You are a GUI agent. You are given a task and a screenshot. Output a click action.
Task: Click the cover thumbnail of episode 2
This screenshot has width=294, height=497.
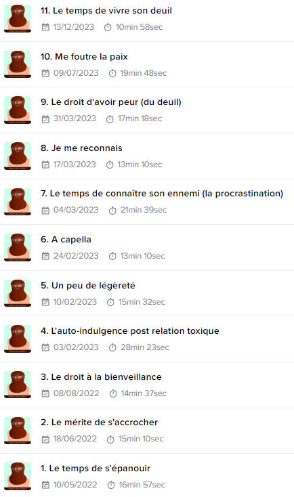pyautogui.click(x=18, y=430)
